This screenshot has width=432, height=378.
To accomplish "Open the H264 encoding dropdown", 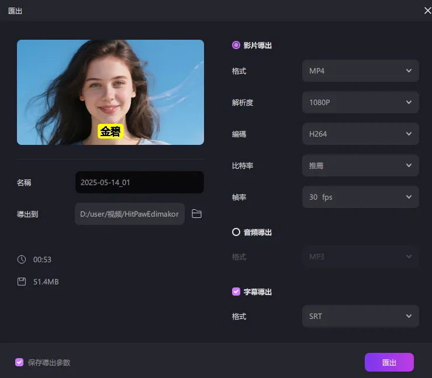I will pyautogui.click(x=360, y=134).
